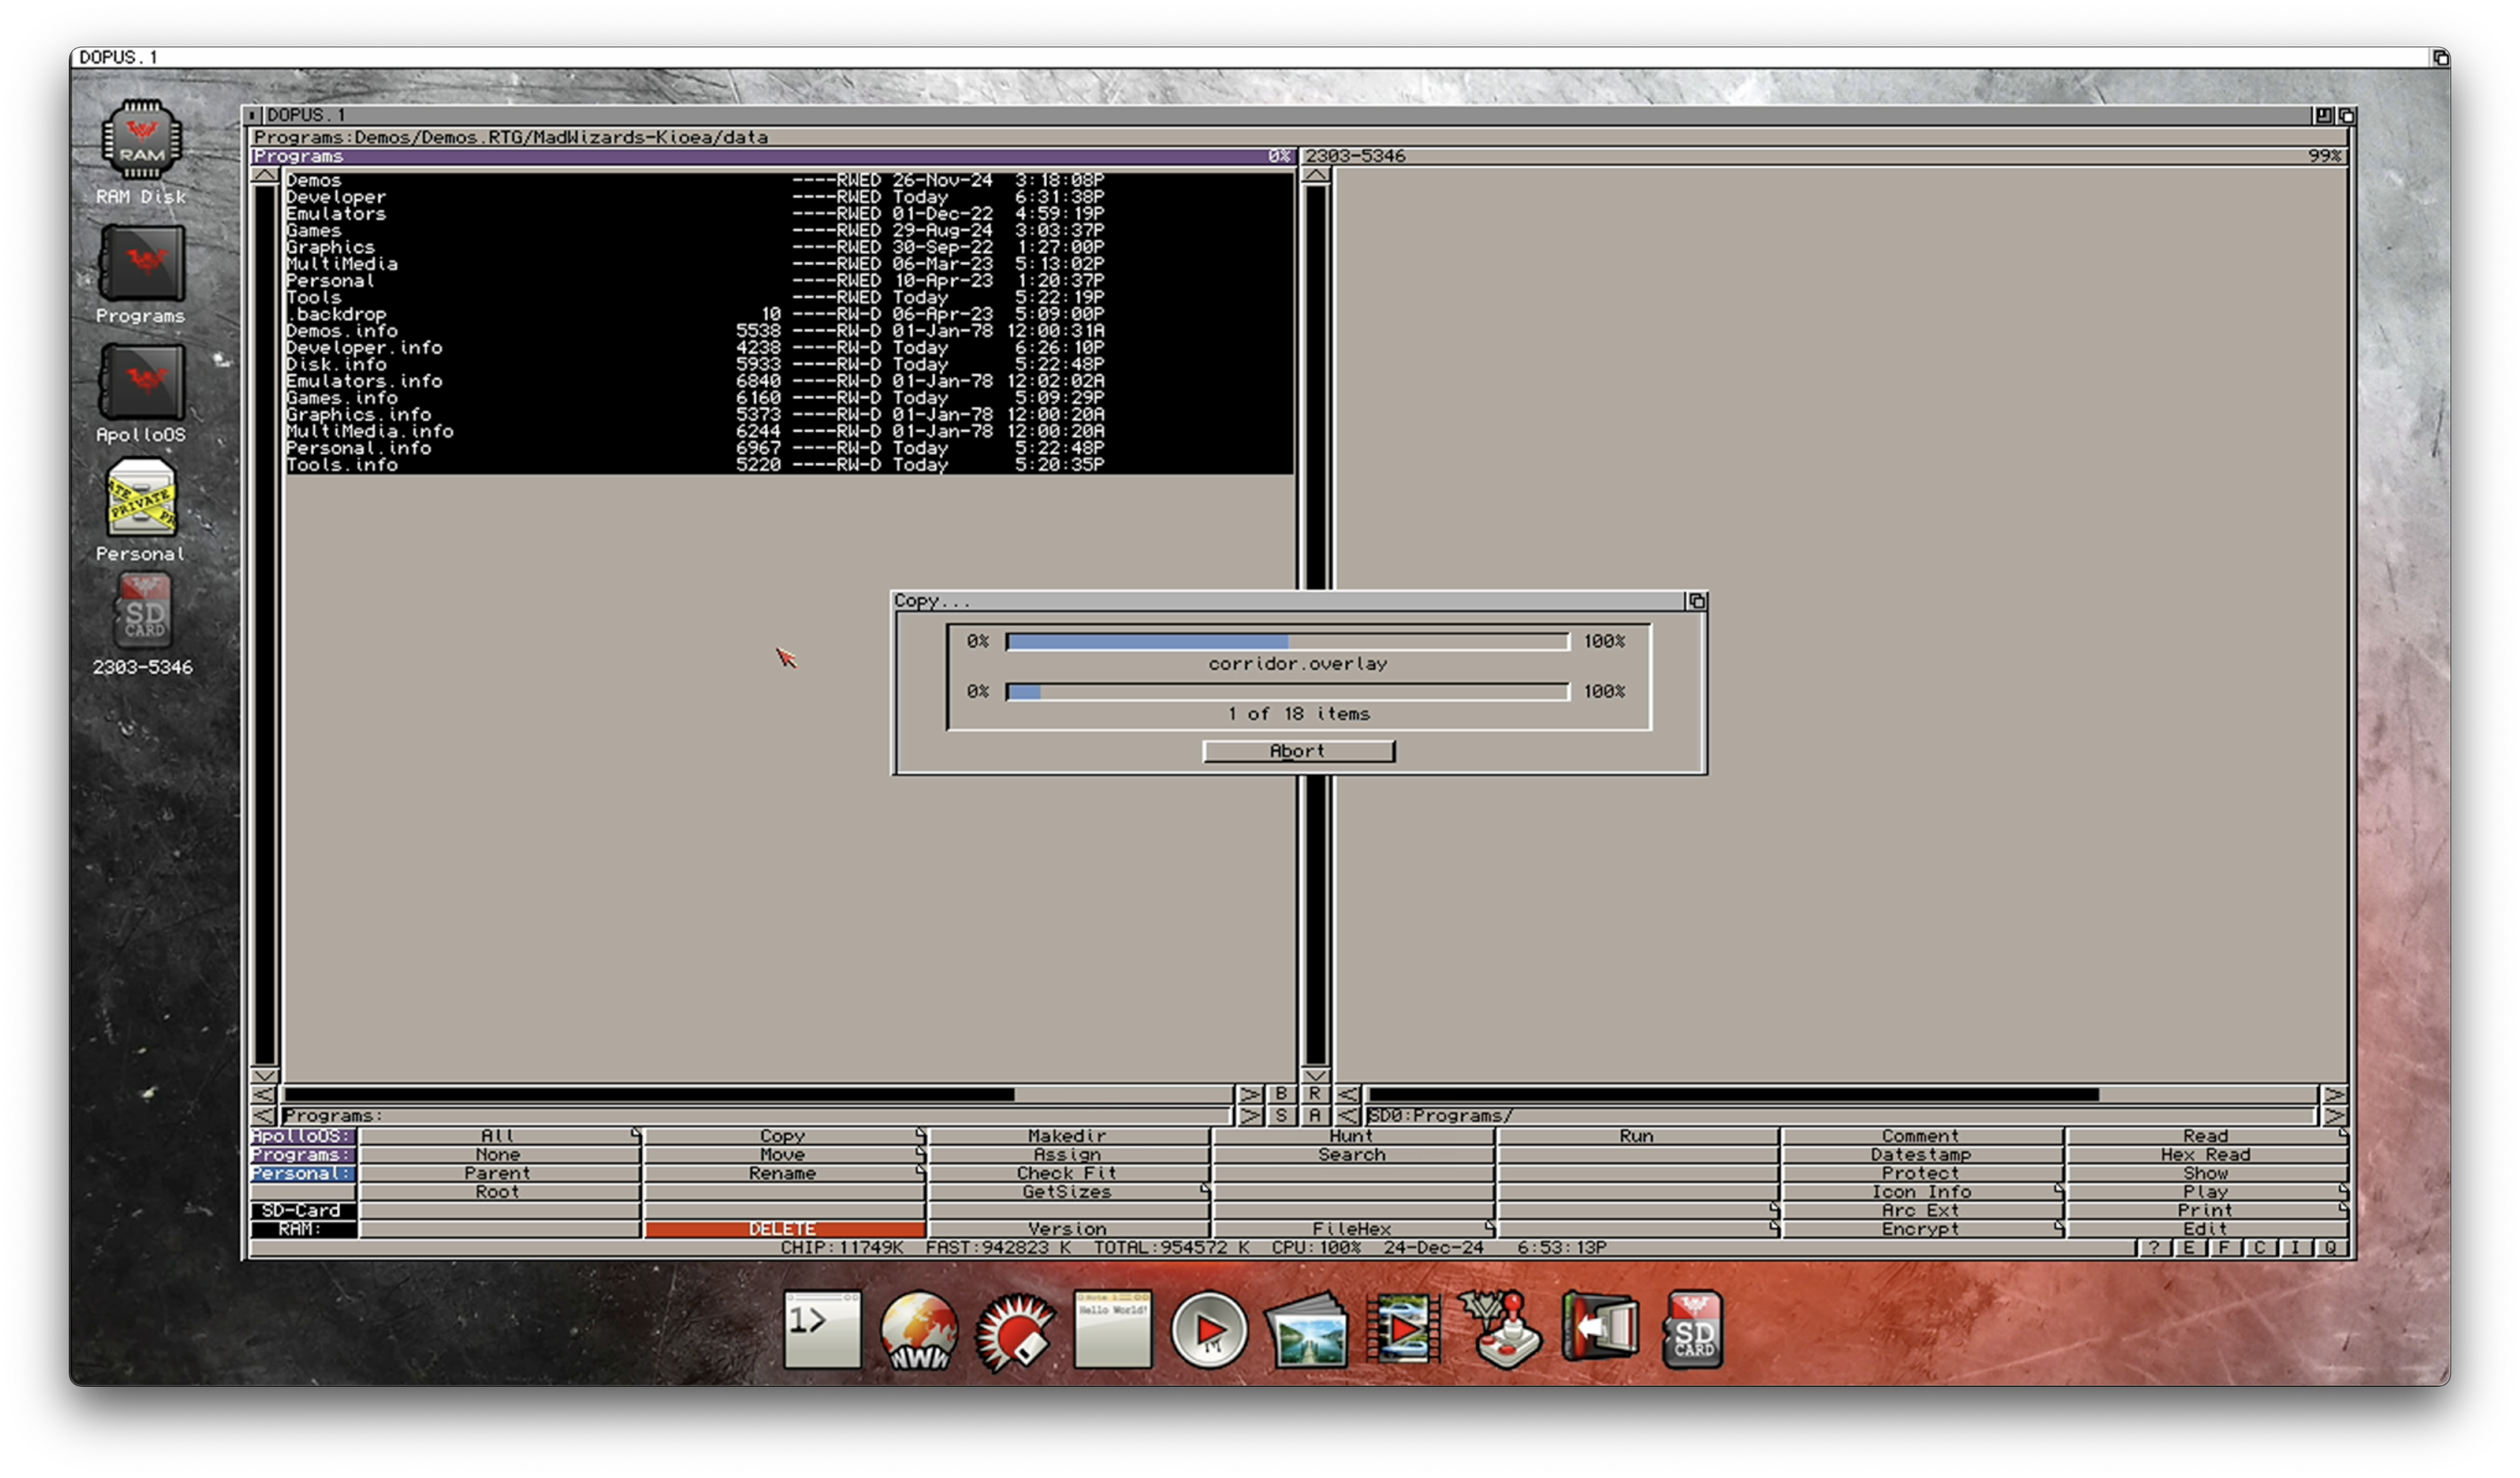Select the Emulators directory row
The width and height of the screenshot is (2520, 1478).
(x=790, y=214)
